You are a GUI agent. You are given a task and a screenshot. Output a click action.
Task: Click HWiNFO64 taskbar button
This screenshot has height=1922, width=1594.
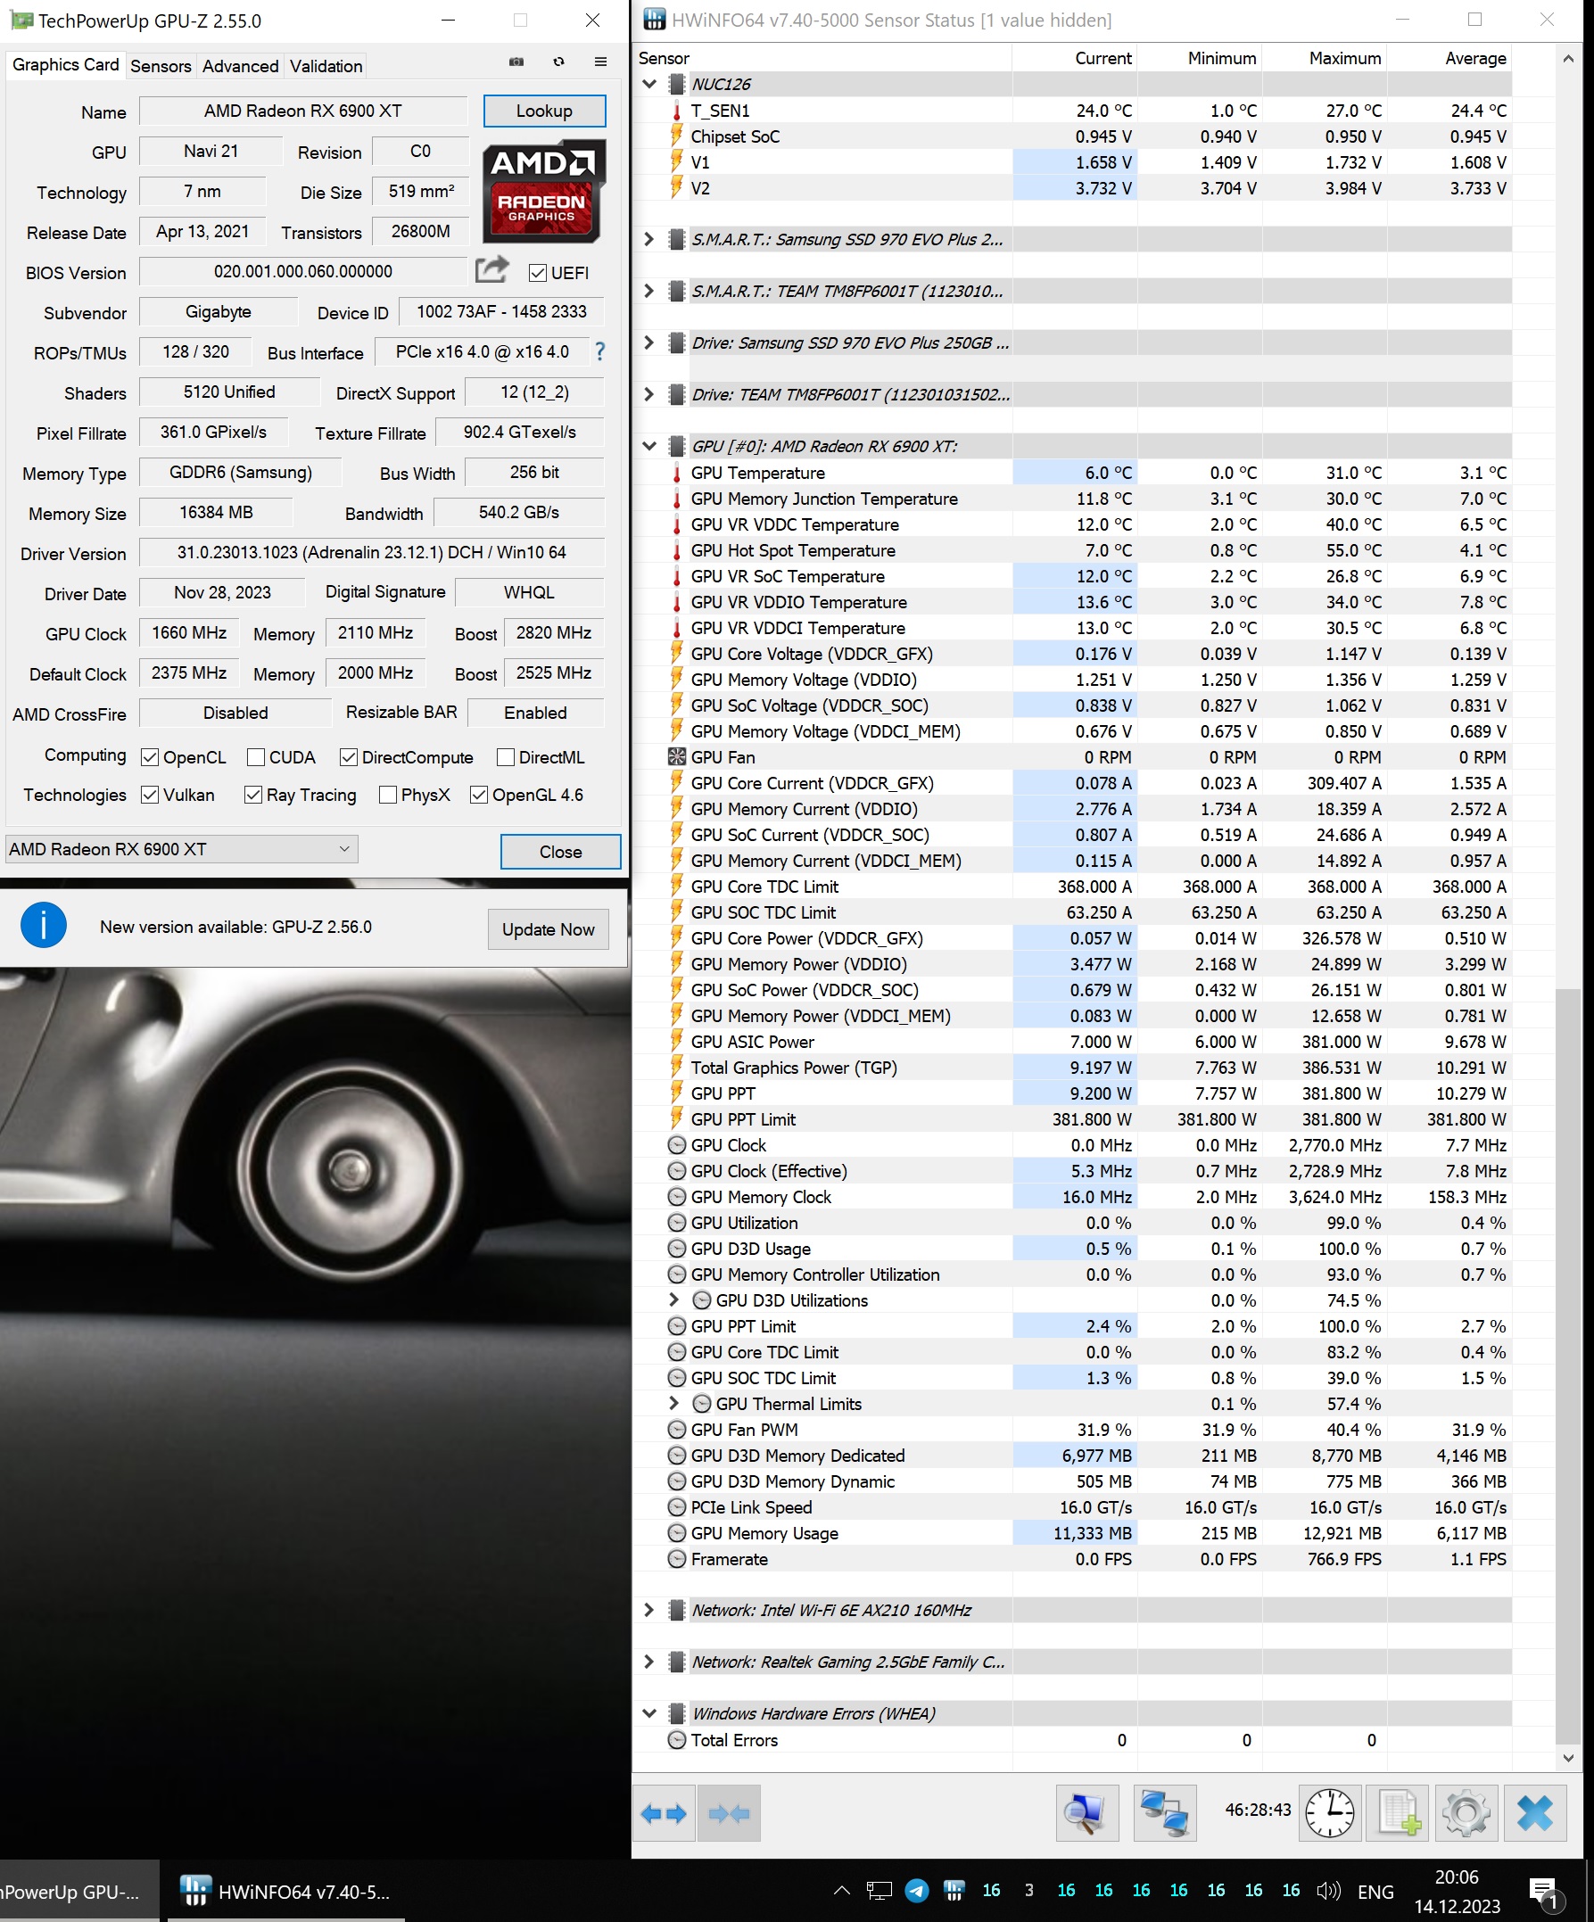pyautogui.click(x=285, y=1891)
